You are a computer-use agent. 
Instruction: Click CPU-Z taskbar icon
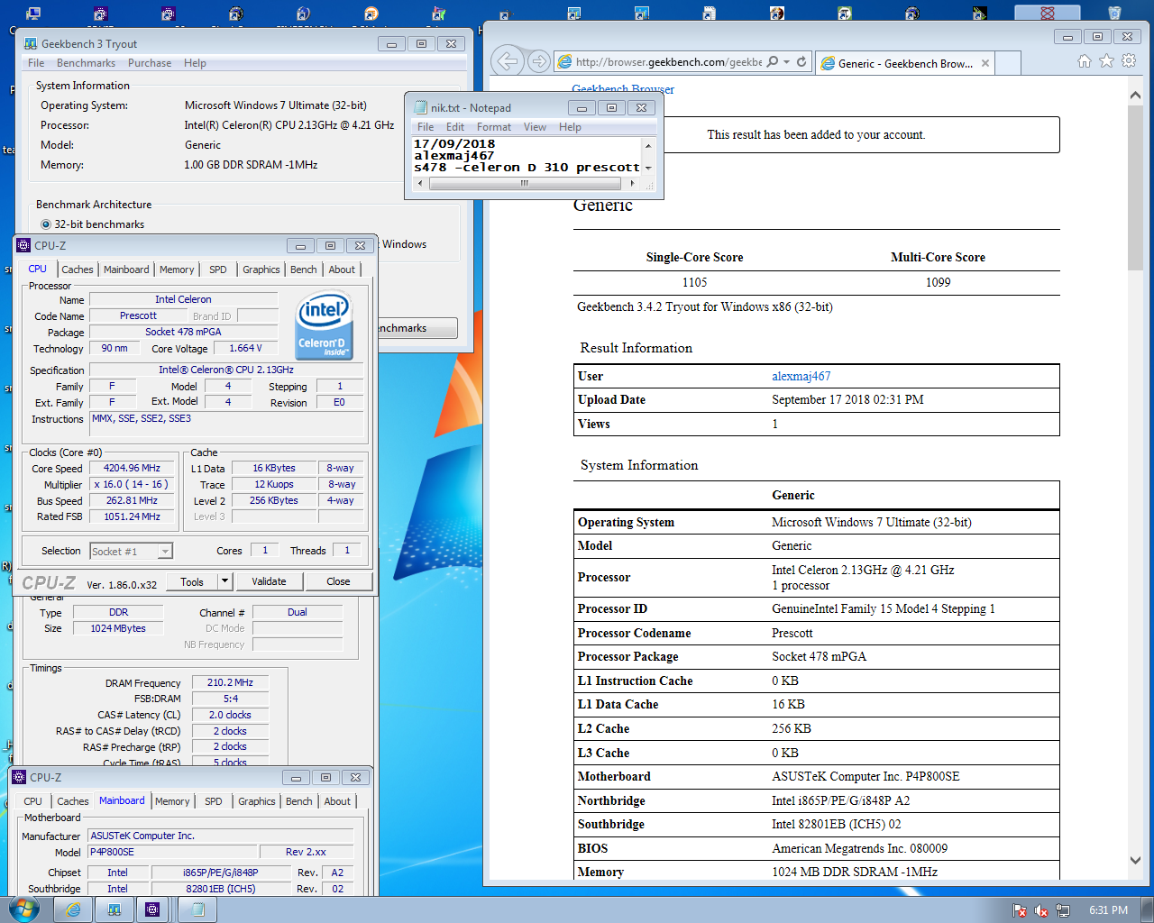click(152, 909)
